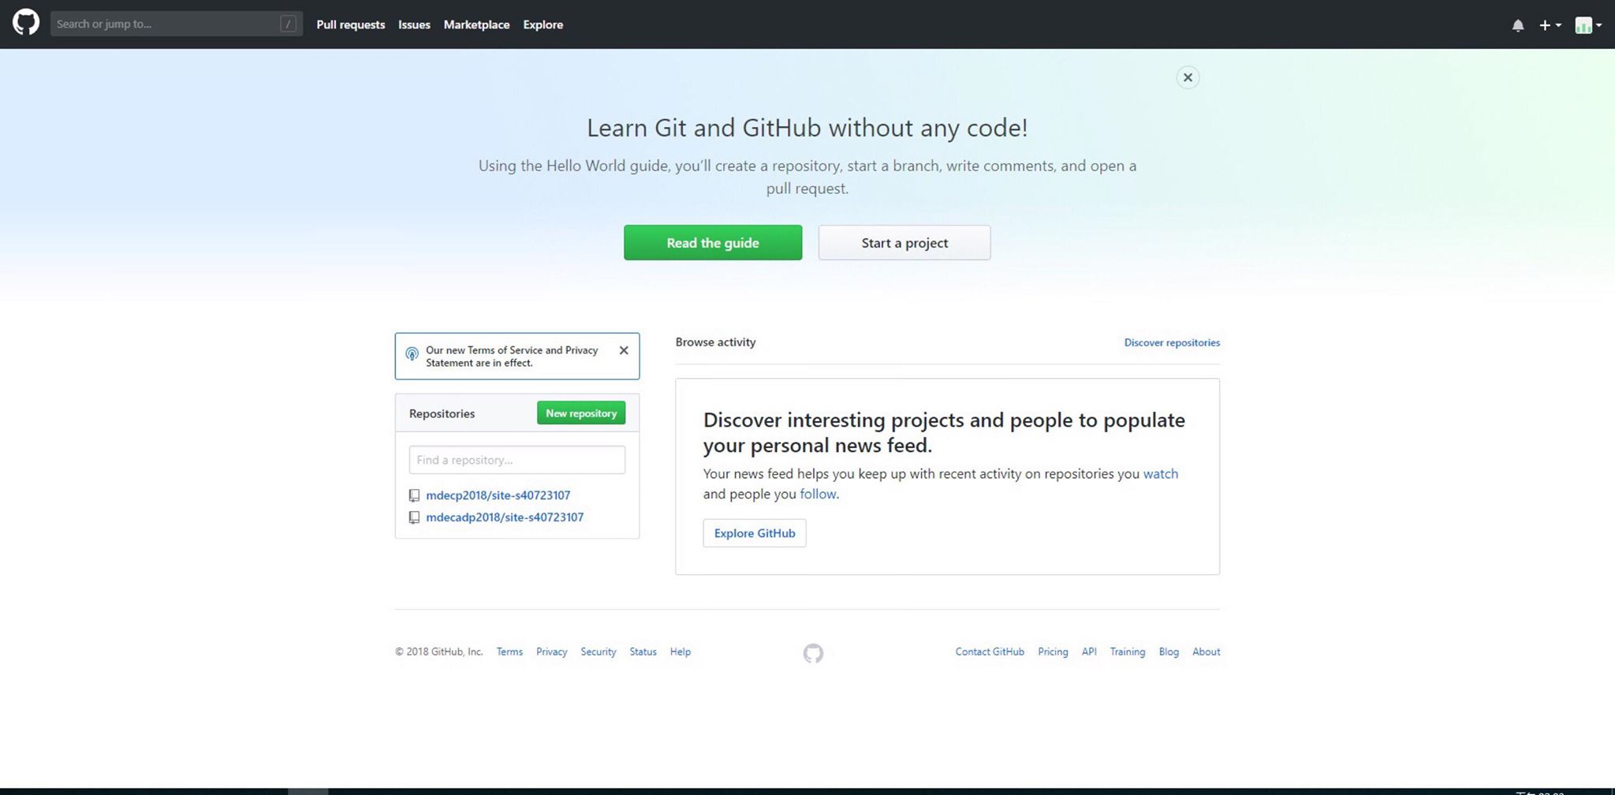Click the GitHub Octocat logo in header
Image resolution: width=1615 pixels, height=795 pixels.
[x=26, y=23]
